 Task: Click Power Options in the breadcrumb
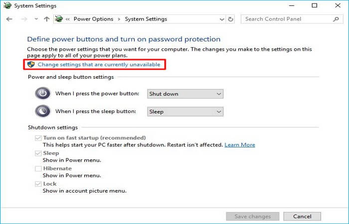(x=94, y=19)
